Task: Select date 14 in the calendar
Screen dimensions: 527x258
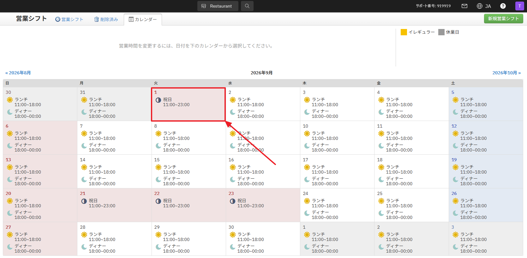Action: coord(83,160)
